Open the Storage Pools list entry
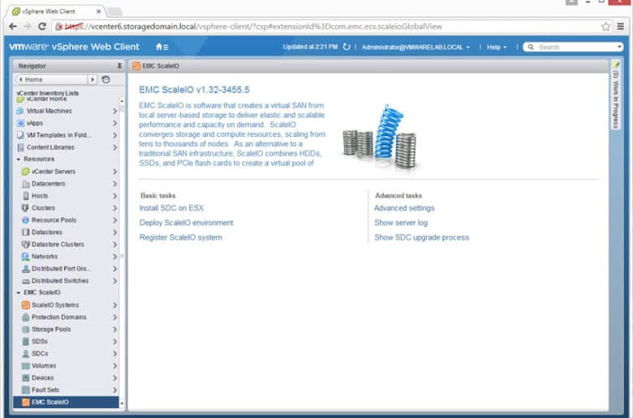 pyautogui.click(x=67, y=329)
